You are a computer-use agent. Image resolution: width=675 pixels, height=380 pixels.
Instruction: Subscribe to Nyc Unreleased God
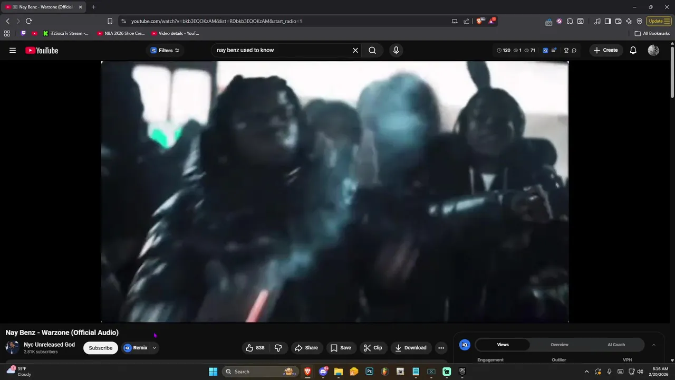[x=100, y=348]
